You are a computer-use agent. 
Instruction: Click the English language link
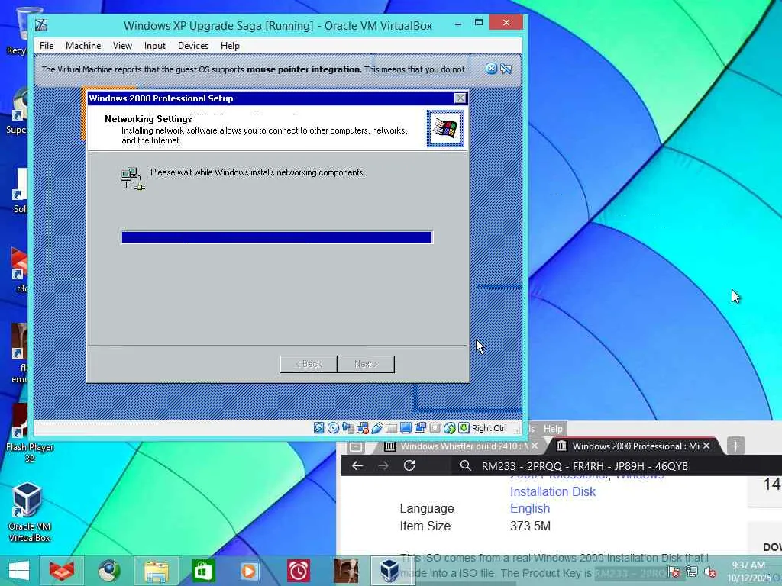point(530,509)
